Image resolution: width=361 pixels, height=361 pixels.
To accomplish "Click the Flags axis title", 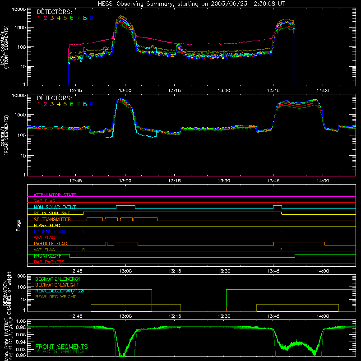I will (18, 225).
